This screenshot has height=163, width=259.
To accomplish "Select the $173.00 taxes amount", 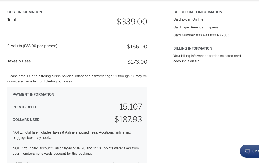I will (x=137, y=62).
